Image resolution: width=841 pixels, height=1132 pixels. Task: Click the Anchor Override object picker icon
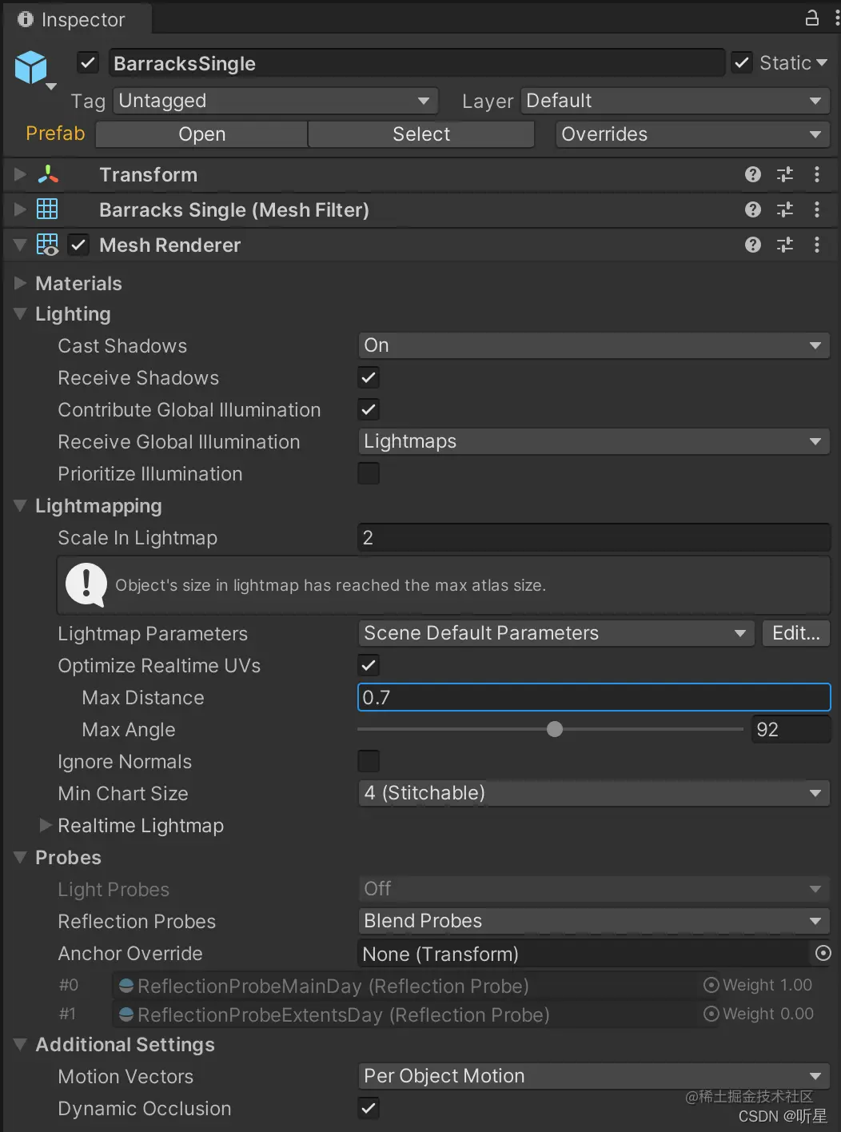point(823,953)
